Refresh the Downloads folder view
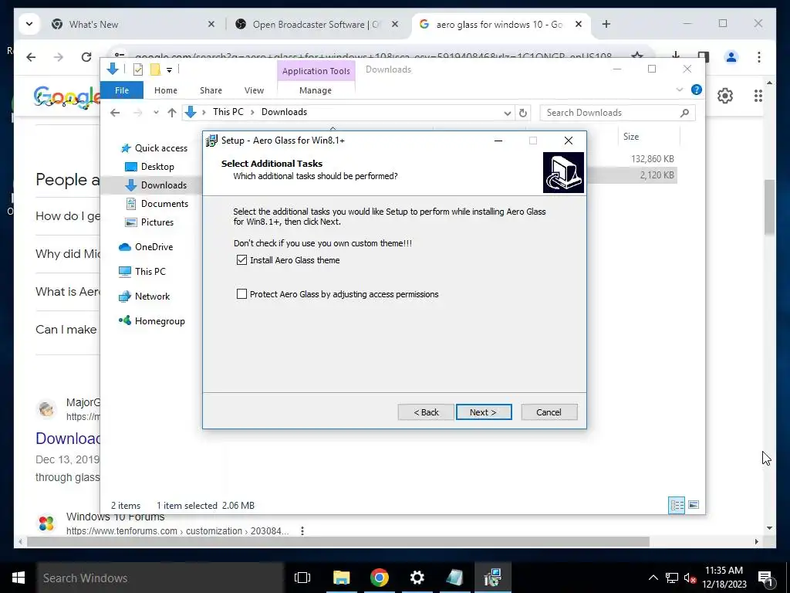 [523, 113]
